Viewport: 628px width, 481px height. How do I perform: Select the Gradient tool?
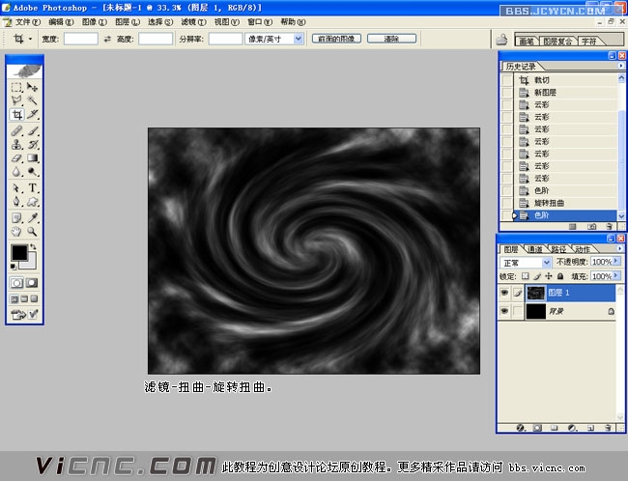point(33,158)
